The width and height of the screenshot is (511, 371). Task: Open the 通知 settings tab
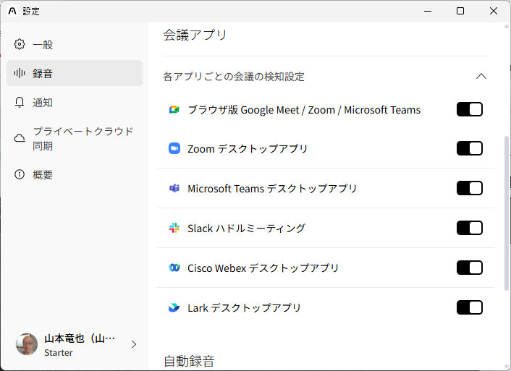[x=43, y=103]
